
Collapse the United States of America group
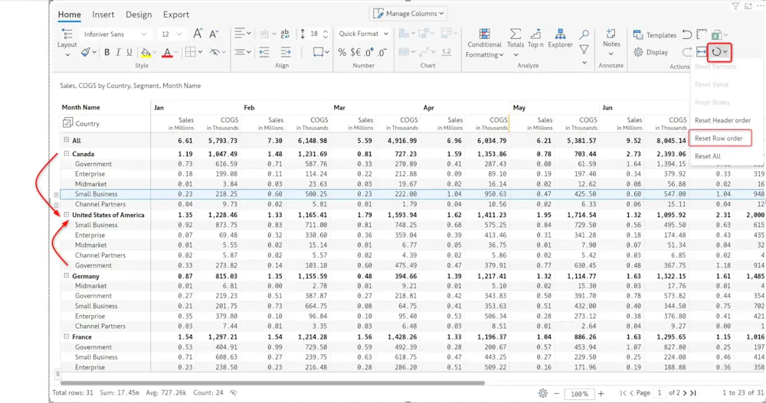(67, 215)
